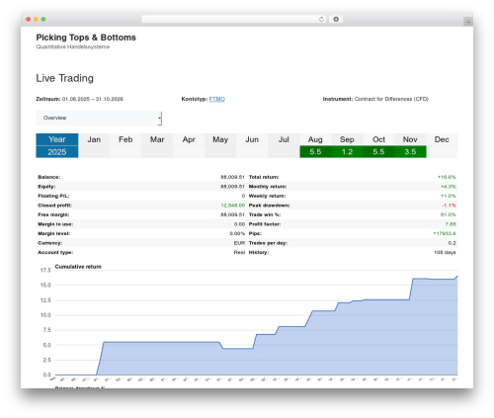Click the Aug return value 5.5
Image resolution: width=494 pixels, height=418 pixels.
coord(315,152)
